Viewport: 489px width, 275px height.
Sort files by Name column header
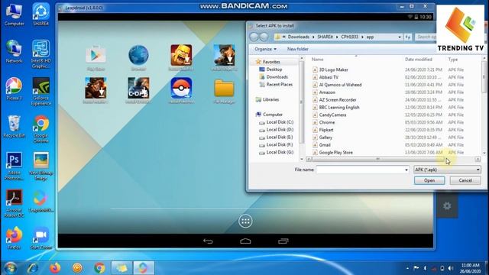click(x=317, y=60)
